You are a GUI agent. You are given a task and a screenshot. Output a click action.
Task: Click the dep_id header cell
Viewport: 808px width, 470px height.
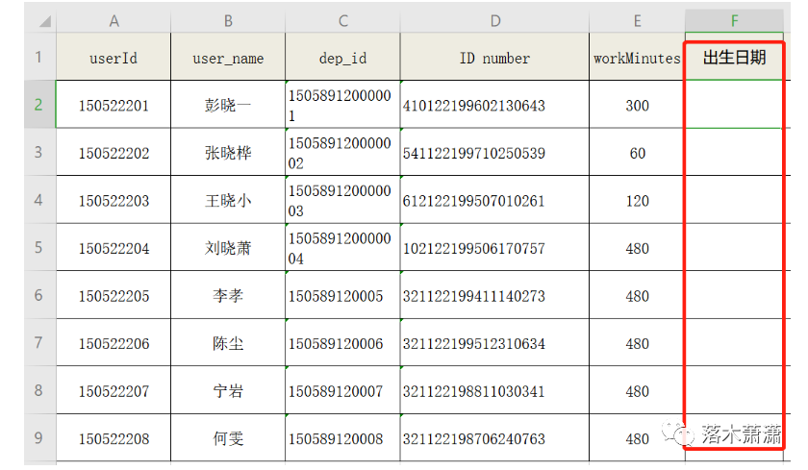pyautogui.click(x=342, y=57)
